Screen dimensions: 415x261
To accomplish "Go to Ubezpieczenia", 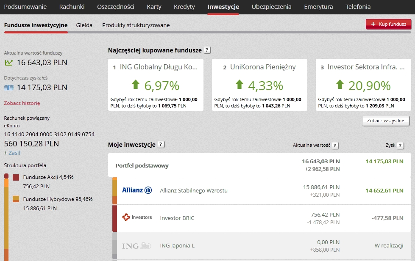I will point(272,7).
